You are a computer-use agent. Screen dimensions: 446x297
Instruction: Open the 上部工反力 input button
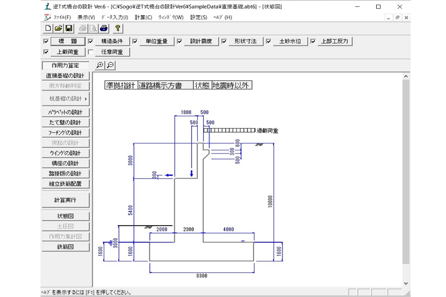[x=335, y=41]
